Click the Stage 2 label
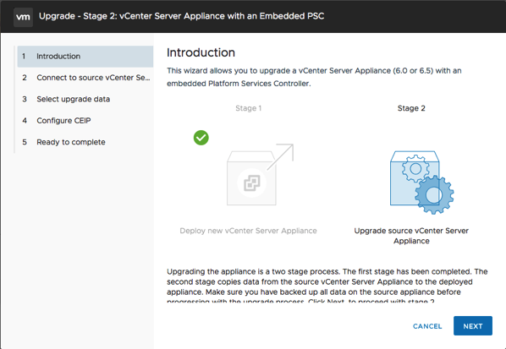The height and width of the screenshot is (349, 506). (x=411, y=108)
